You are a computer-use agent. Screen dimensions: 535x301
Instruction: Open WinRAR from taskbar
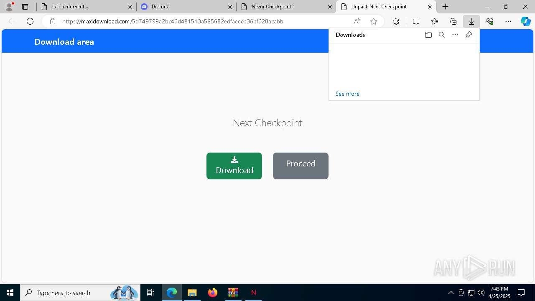(233, 293)
